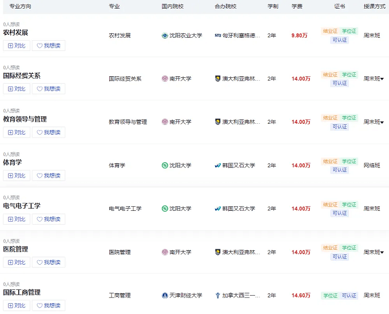
Task: Click 对比 button under 国际工商管理
Action: (x=17, y=305)
